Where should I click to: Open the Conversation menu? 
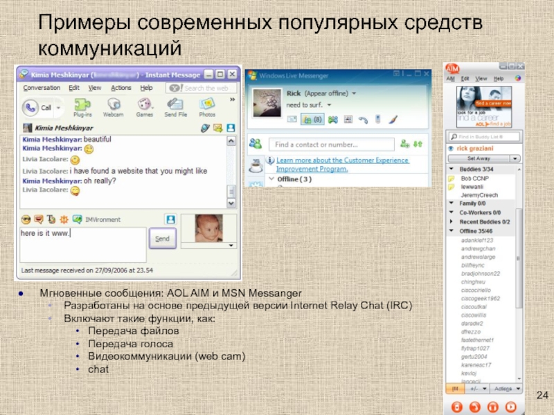(42, 88)
